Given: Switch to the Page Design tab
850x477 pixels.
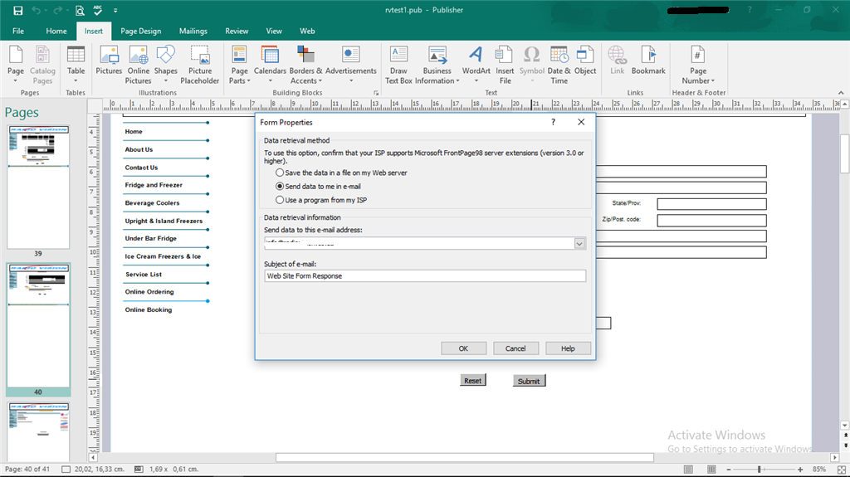Looking at the screenshot, I should point(141,31).
